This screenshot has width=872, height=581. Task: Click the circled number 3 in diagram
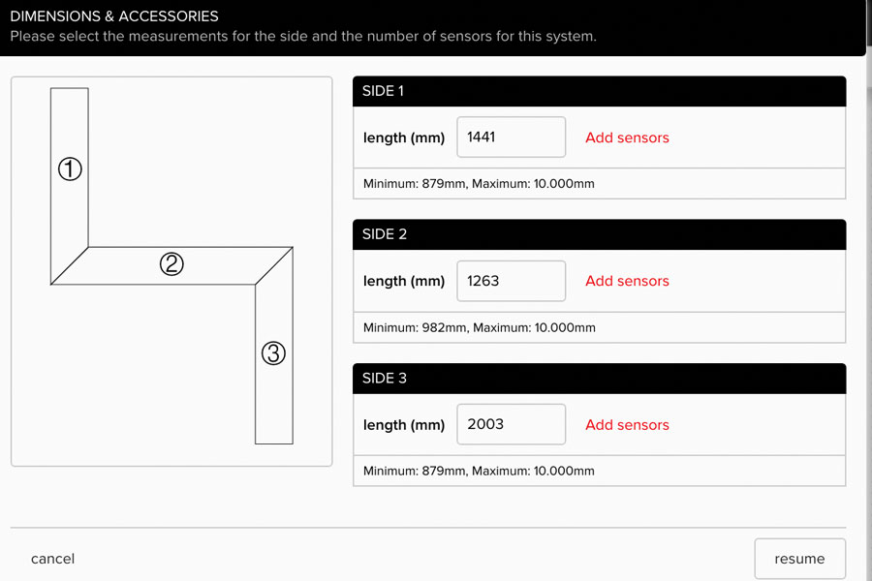(273, 353)
